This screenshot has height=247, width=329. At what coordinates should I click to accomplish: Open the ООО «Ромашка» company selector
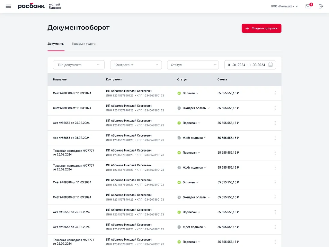click(284, 6)
